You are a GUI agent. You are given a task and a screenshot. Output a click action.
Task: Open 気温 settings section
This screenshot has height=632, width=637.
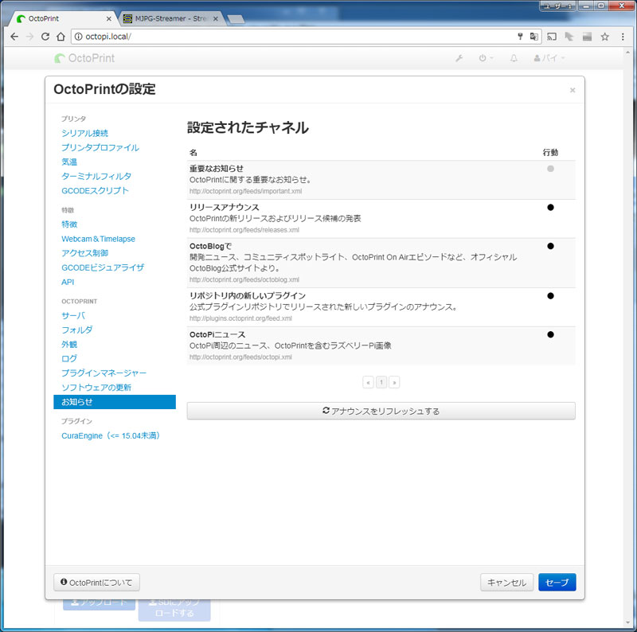pyautogui.click(x=69, y=162)
